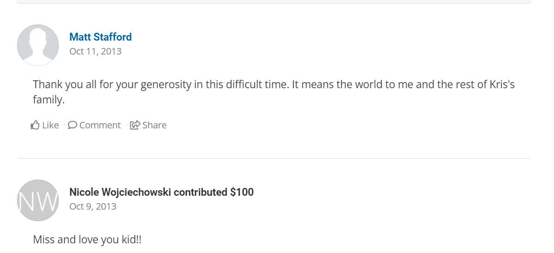Click the word 'family.' in Matt's message
This screenshot has width=554, height=253.
pos(49,99)
